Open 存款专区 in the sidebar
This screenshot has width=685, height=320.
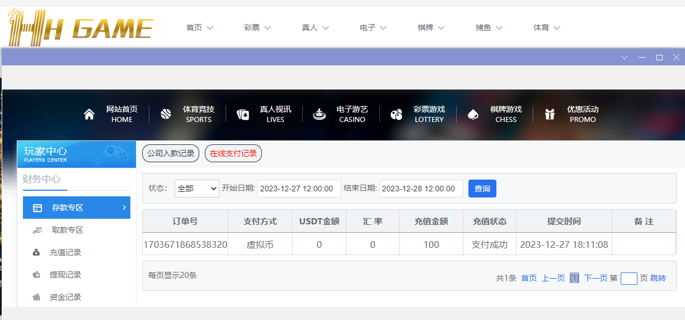pos(77,208)
